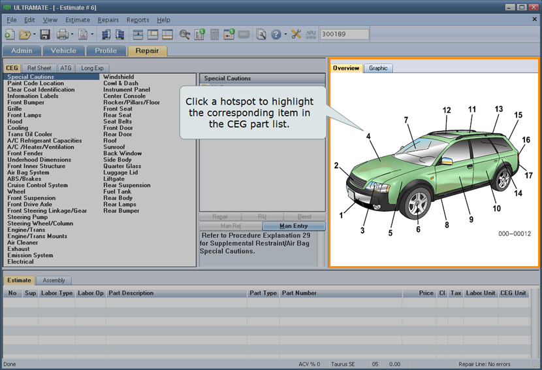
Task: Switch to the Vehicle tab
Action: (63, 51)
